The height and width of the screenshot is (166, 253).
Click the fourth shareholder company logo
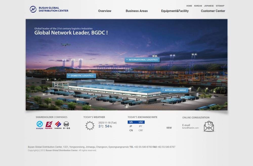67,125
